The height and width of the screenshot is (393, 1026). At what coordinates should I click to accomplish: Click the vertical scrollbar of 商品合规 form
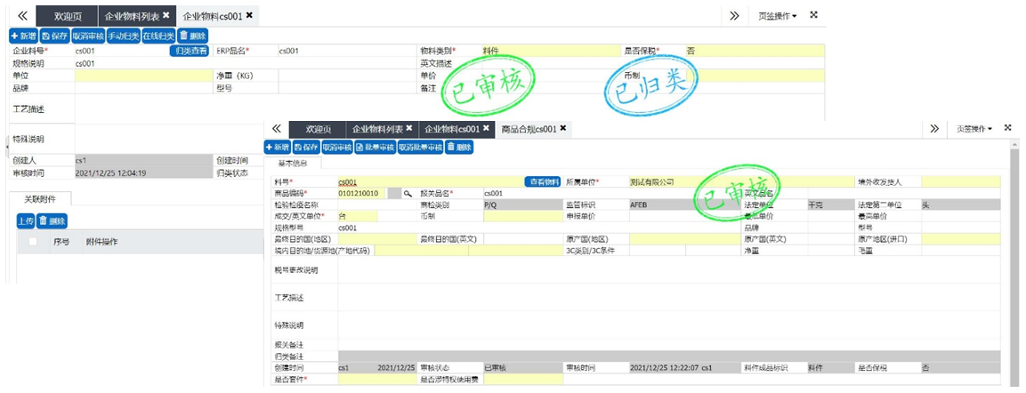click(1014, 267)
